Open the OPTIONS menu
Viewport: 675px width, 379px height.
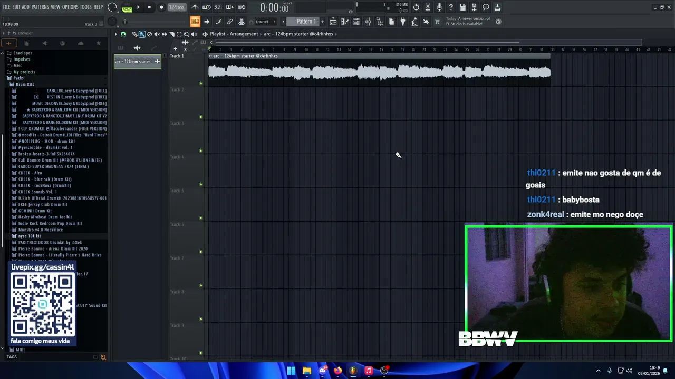coord(70,7)
